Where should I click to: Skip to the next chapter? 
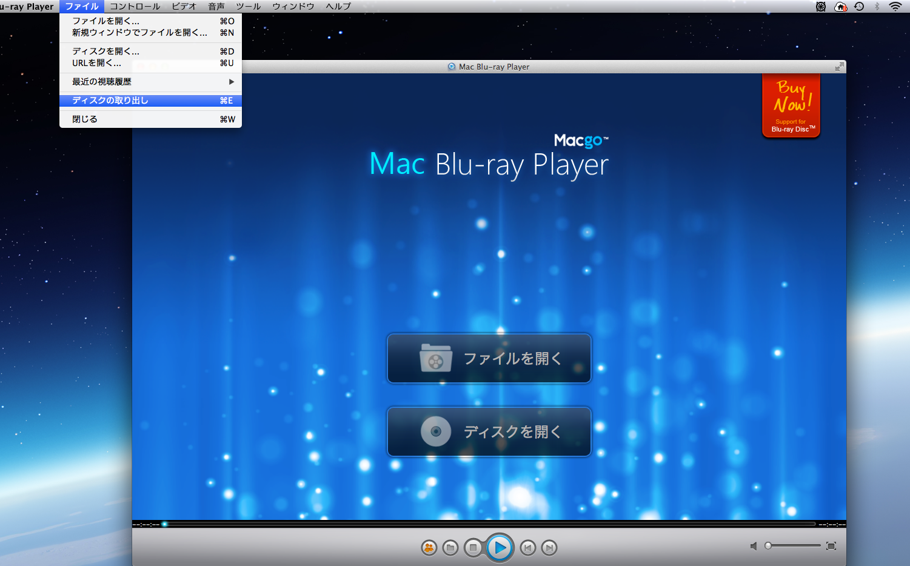coord(549,548)
